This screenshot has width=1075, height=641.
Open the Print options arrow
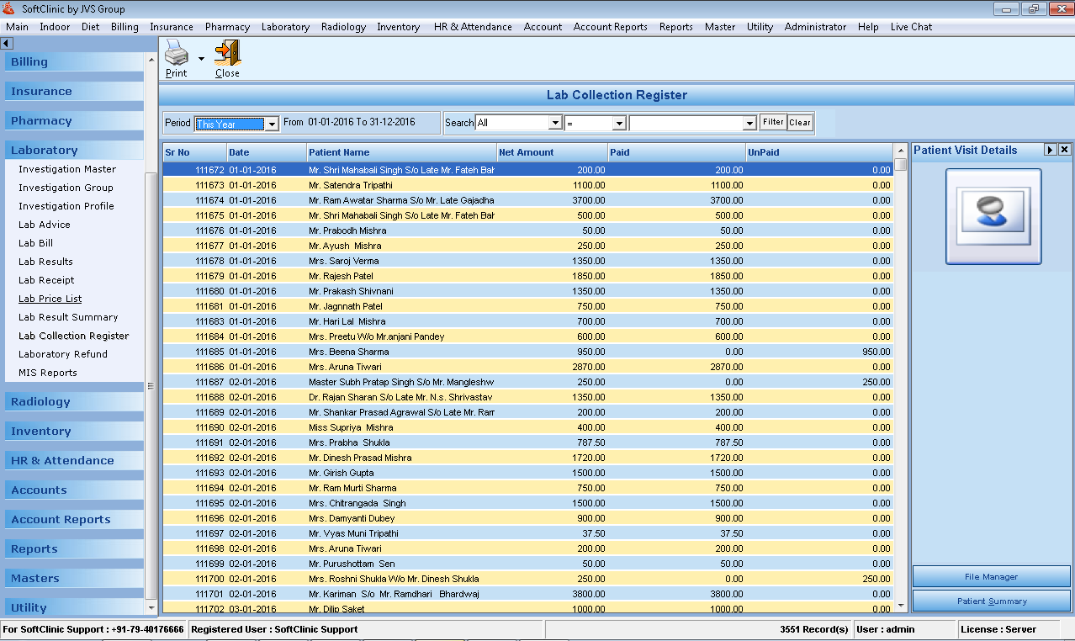[201, 59]
